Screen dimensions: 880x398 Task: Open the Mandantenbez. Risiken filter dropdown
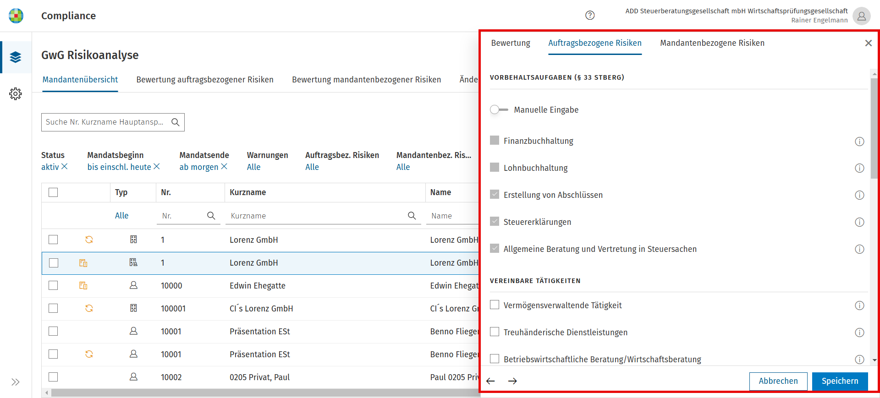coord(403,167)
